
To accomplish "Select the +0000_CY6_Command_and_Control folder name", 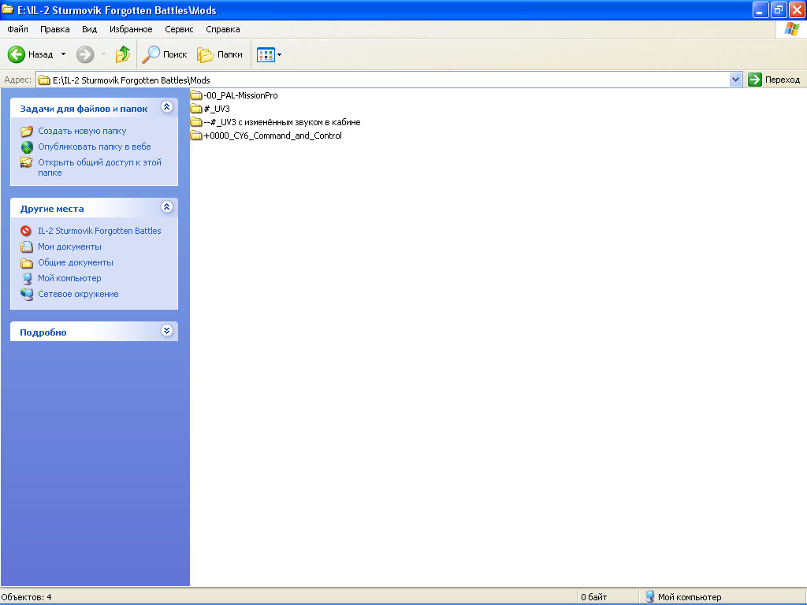I will tap(273, 135).
